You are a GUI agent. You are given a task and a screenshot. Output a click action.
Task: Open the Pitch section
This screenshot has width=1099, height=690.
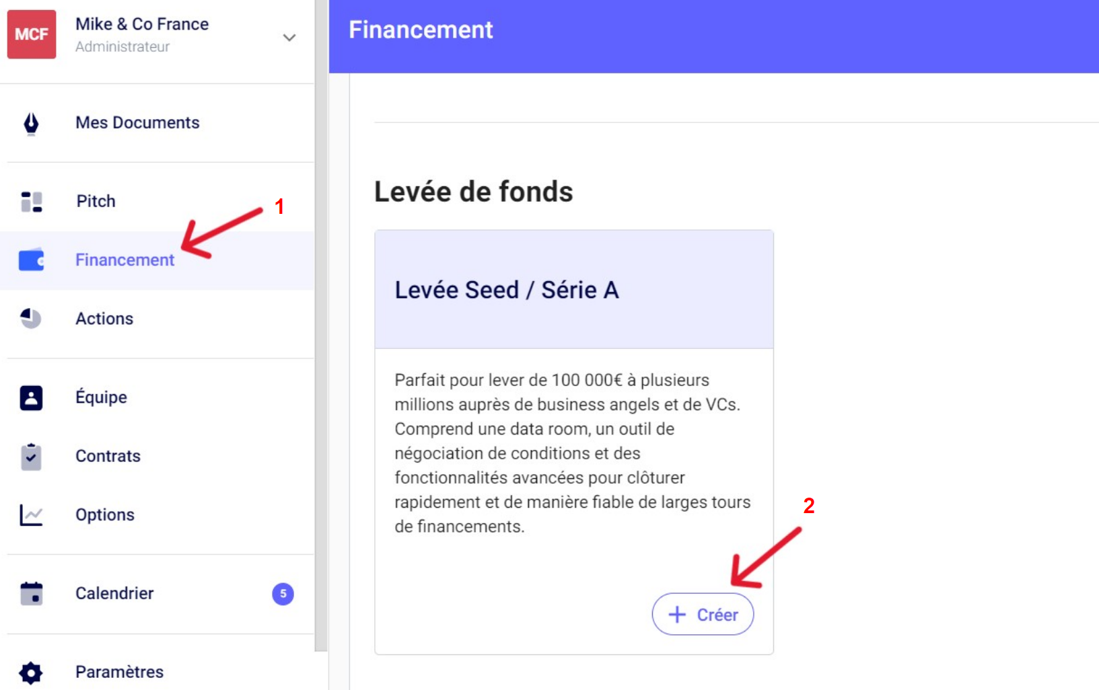click(96, 202)
